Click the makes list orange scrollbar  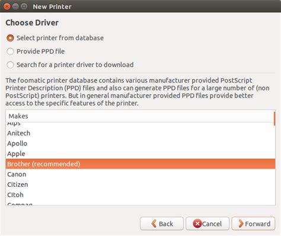tap(274, 119)
